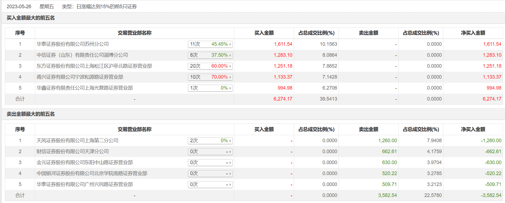Click 中信证券（山东）淄博分公司 link
The image size is (505, 203).
point(82,55)
